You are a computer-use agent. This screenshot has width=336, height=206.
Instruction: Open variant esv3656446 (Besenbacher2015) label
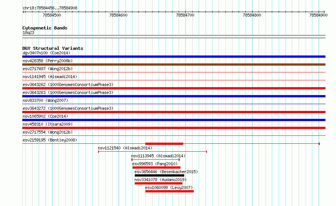[166, 172]
